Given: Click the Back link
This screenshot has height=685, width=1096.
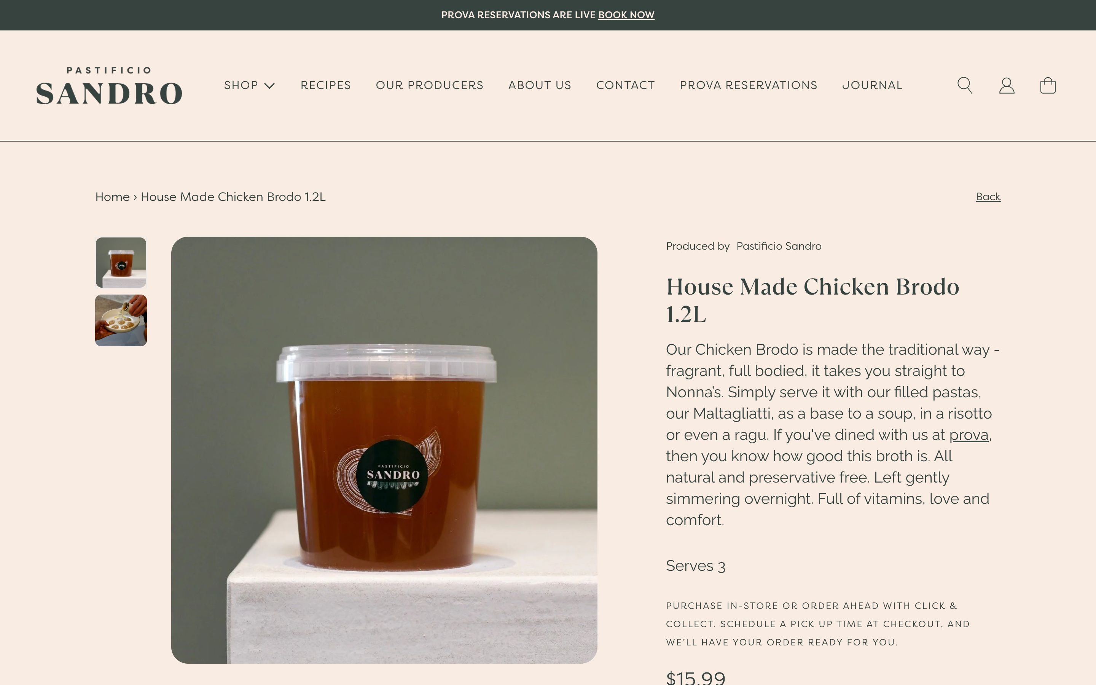Looking at the screenshot, I should (988, 197).
